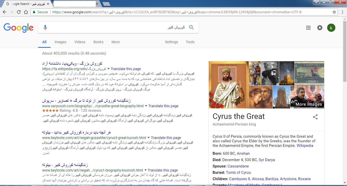Open a new browser tab
The width and height of the screenshot is (347, 186).
[x=106, y=4]
